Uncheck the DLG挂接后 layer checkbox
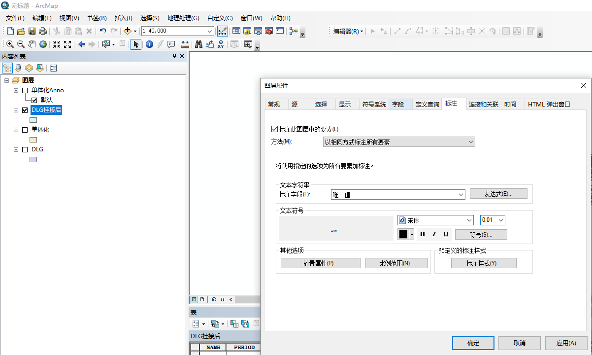Screen dimensions: 592x355 [25, 110]
